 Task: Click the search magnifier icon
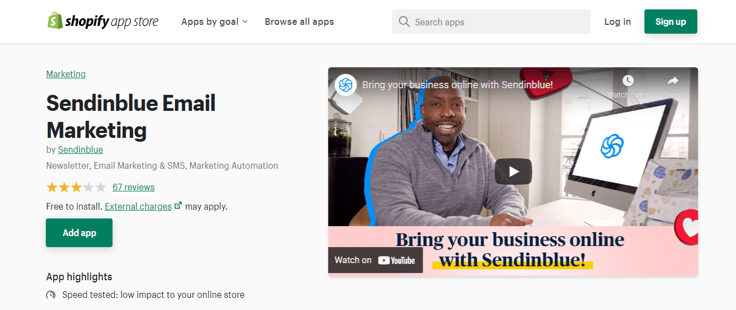(404, 22)
